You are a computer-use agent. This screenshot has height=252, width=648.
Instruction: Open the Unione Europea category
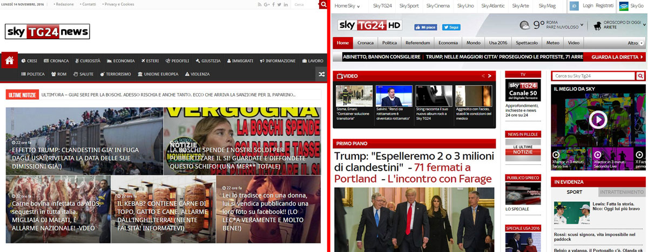pos(158,74)
